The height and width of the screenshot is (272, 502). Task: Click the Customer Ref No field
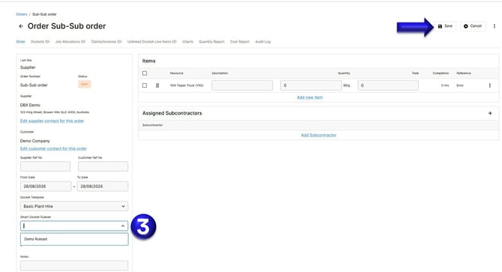[103, 166]
